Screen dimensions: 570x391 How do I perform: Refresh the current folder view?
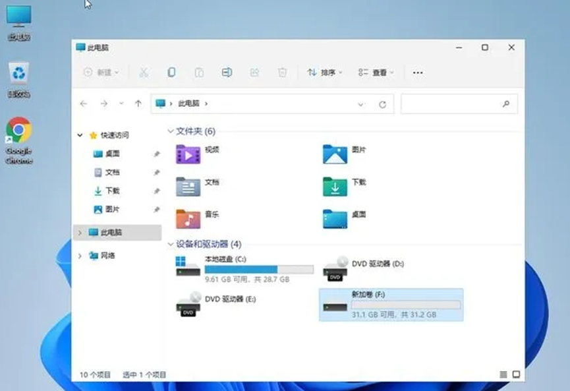382,104
